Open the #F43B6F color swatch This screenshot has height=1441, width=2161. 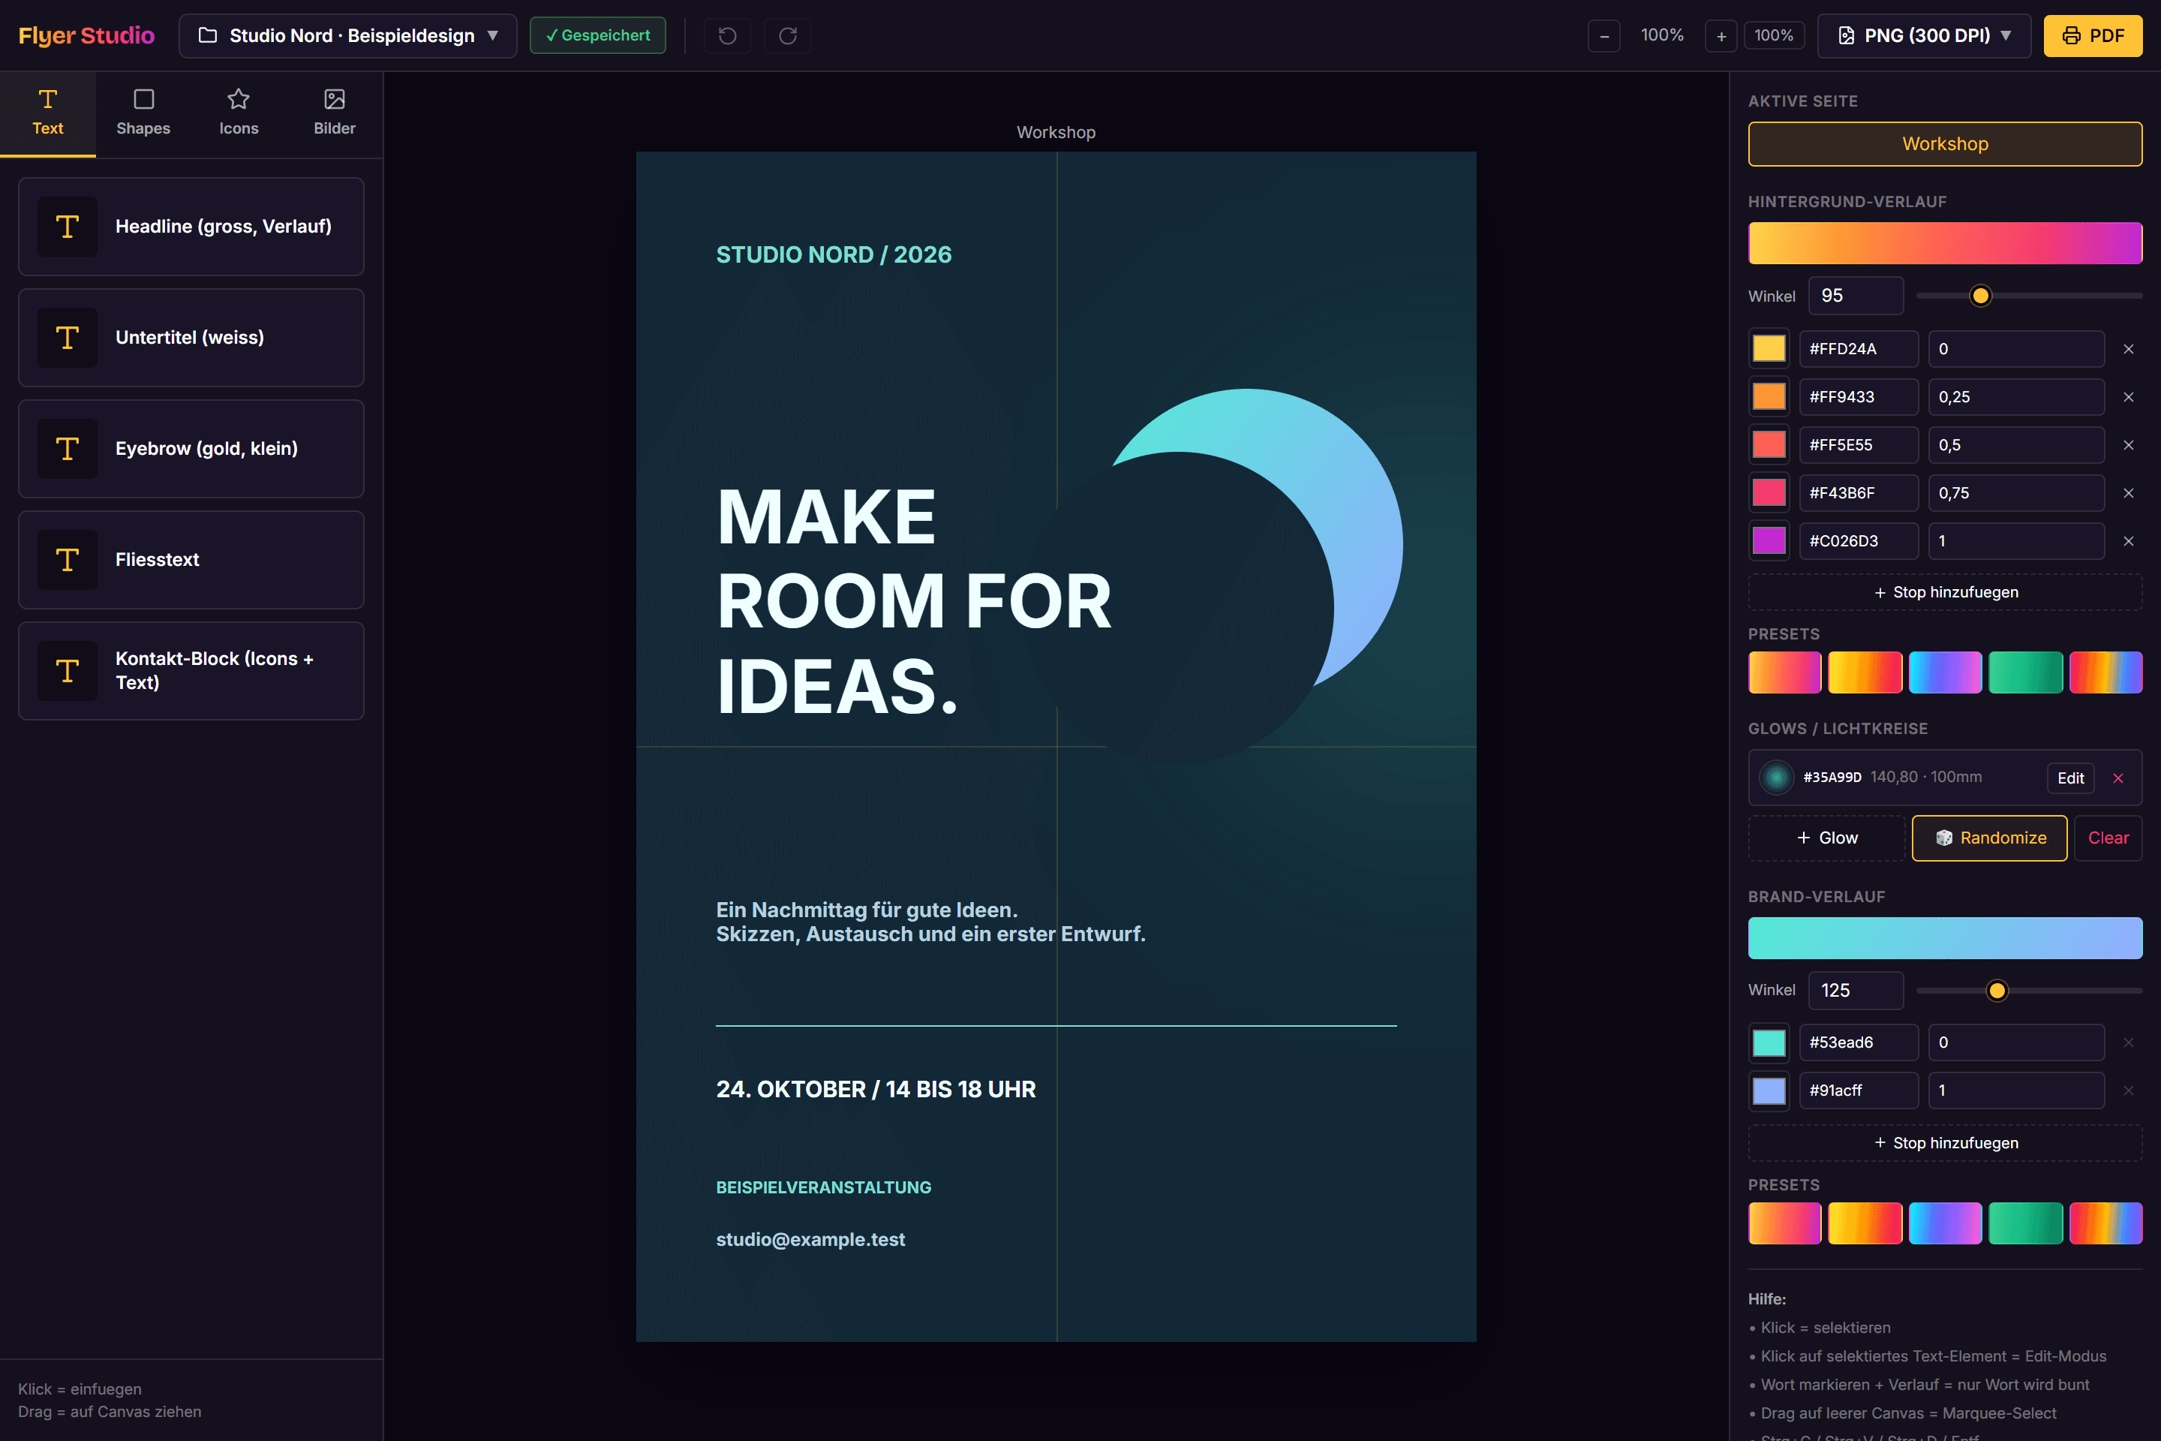(x=1769, y=494)
